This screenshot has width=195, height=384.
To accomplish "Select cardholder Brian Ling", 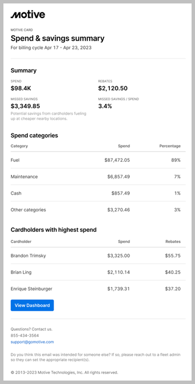I will pos(21,272).
